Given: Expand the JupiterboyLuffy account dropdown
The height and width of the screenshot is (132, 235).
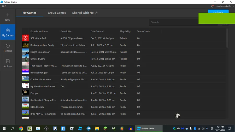Looking at the screenshot, I should pos(233,6).
